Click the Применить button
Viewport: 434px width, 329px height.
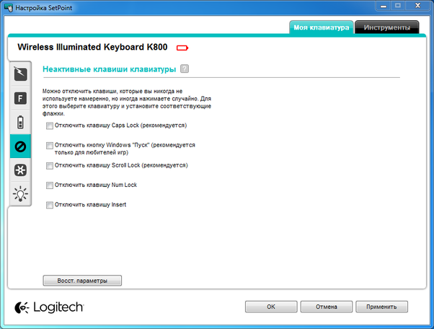381,307
